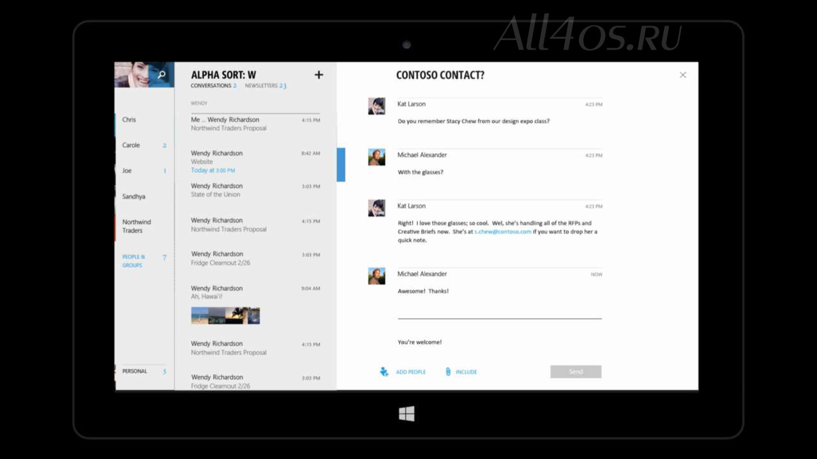Click the 'NOW' timestamp on Michael's message
Screen dimensions: 817x459
pos(596,275)
